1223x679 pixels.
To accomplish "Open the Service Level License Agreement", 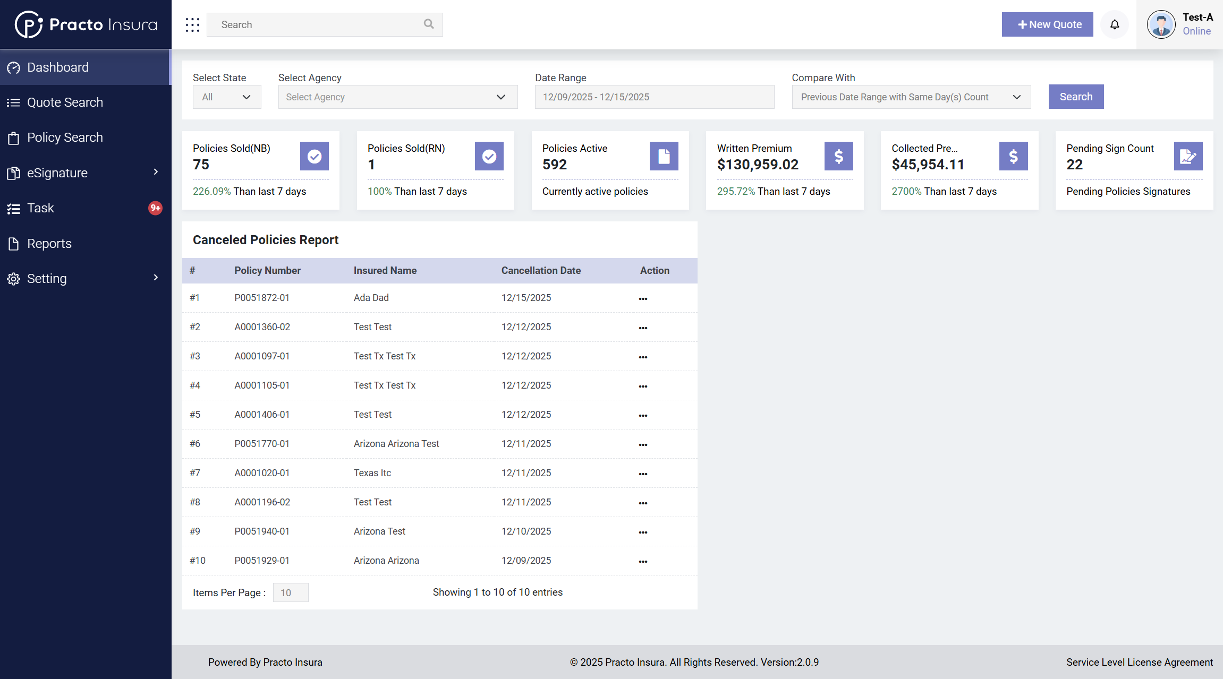I will pos(1140,662).
